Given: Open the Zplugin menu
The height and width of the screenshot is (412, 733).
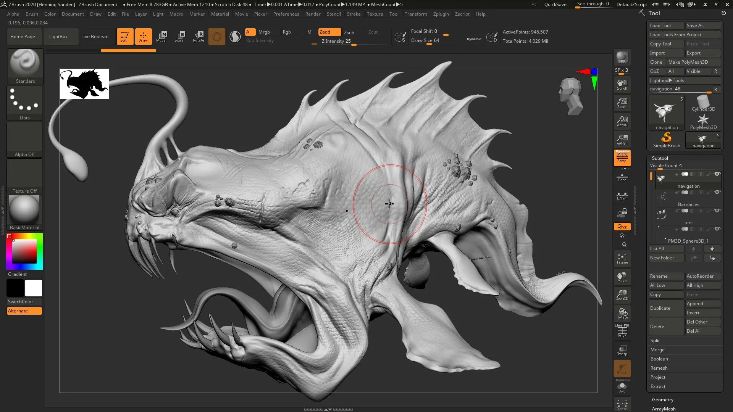Looking at the screenshot, I should [x=441, y=14].
